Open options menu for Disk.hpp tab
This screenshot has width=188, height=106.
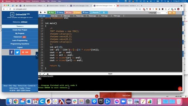click(61, 16)
